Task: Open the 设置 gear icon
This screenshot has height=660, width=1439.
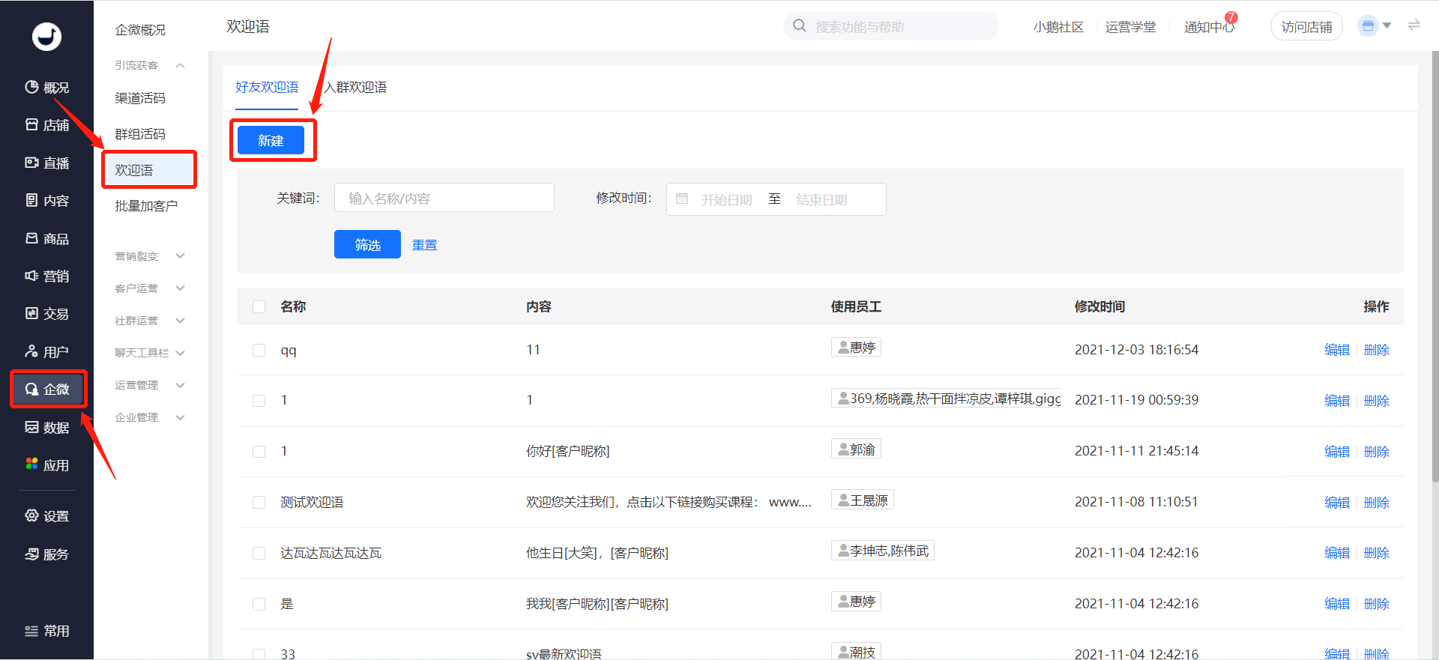Action: tap(31, 515)
